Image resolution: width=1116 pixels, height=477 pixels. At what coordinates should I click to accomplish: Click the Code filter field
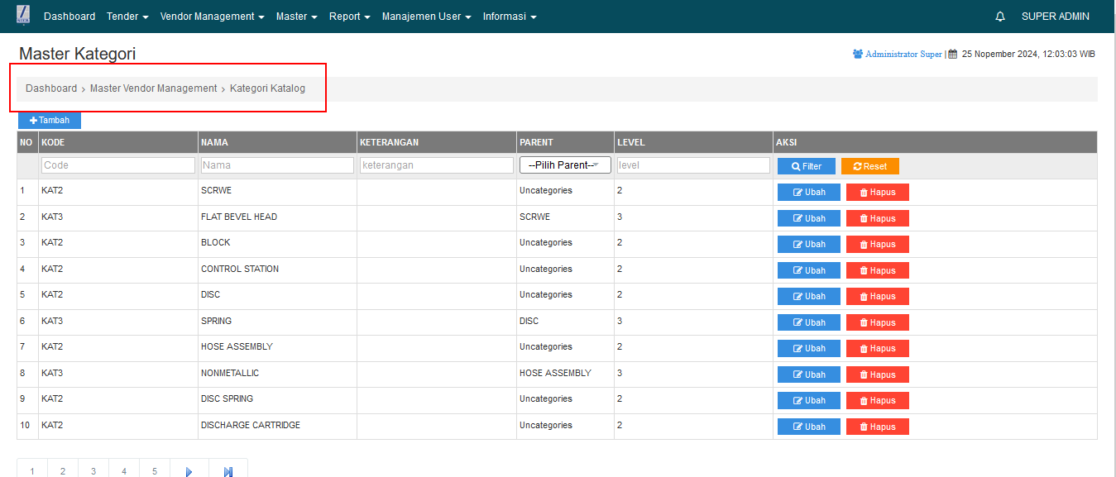(x=118, y=165)
